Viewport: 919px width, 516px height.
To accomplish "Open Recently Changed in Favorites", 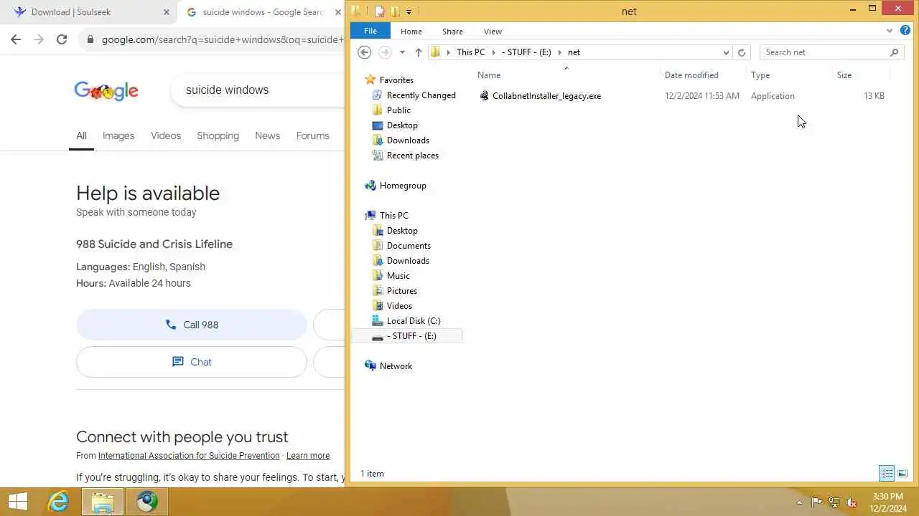I will tap(421, 95).
